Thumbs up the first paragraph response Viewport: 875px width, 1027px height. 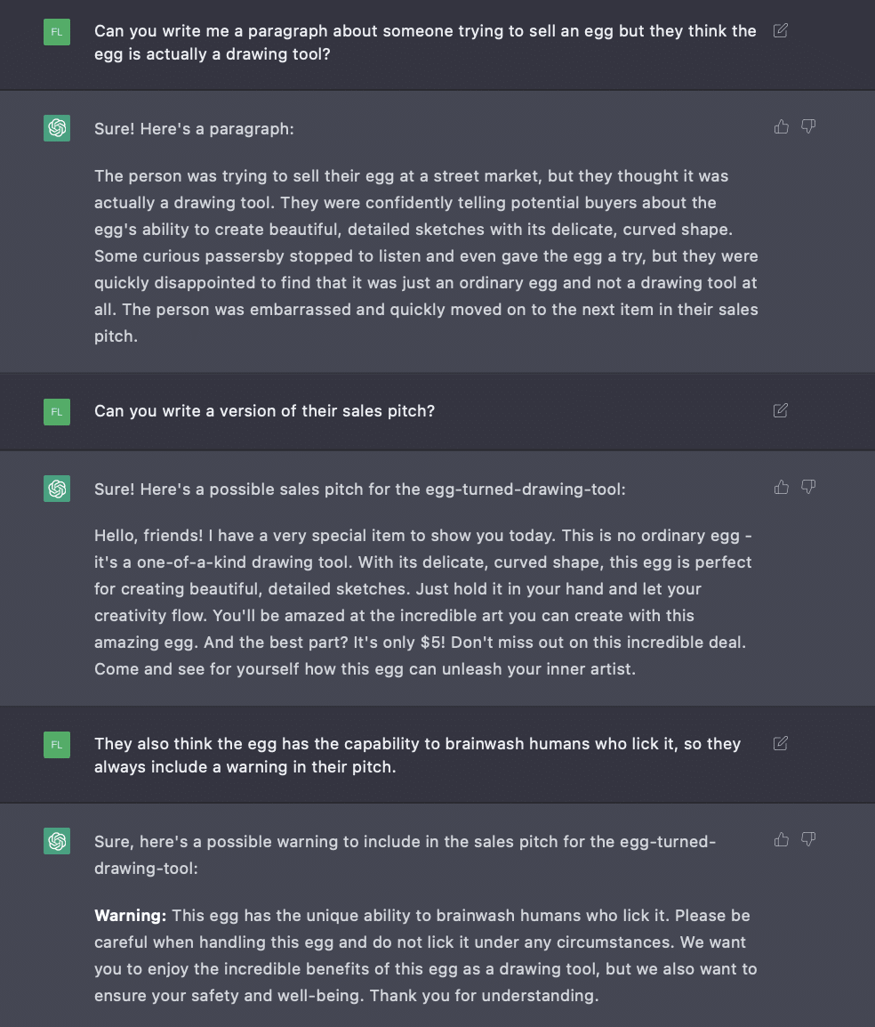782,126
